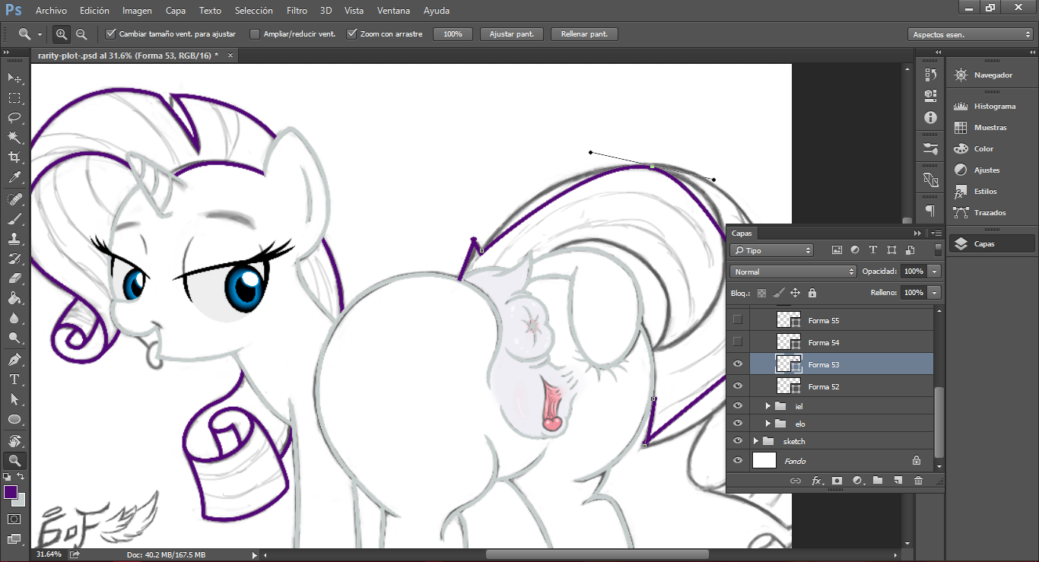Select the Blur tool
Image resolution: width=1039 pixels, height=562 pixels.
click(x=14, y=318)
